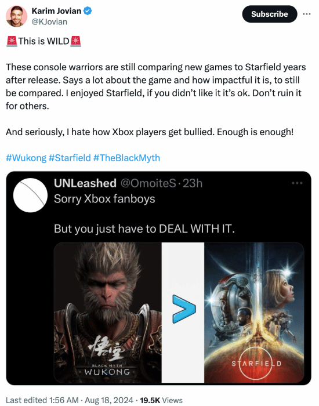Open the @OmoiteS handle
The height and width of the screenshot is (406, 319).
coord(148,183)
